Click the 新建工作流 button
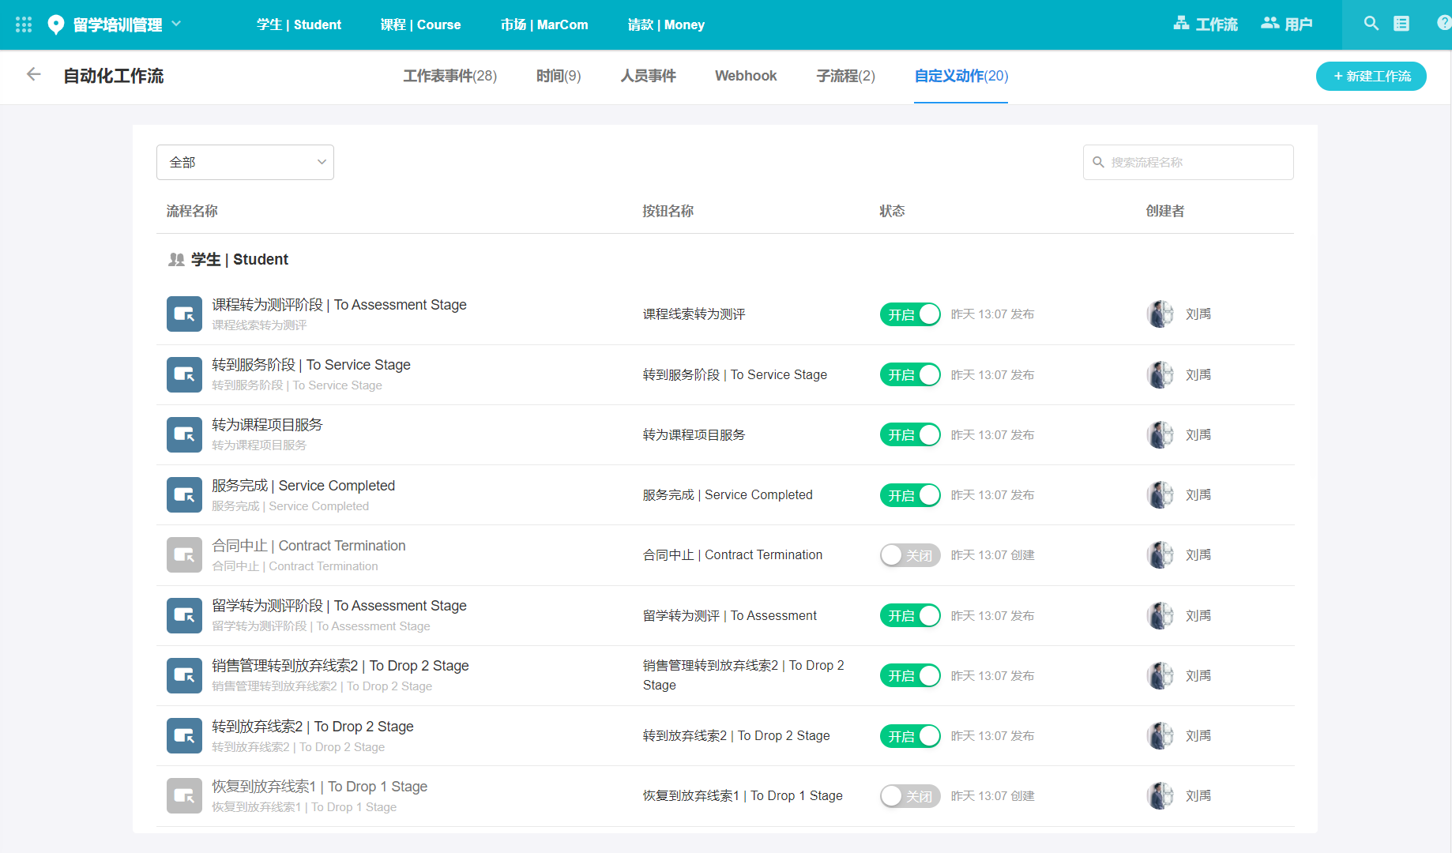 1371,76
